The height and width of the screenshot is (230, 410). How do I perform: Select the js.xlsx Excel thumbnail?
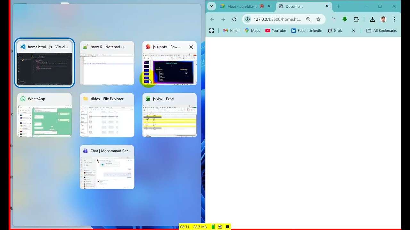pyautogui.click(x=169, y=115)
